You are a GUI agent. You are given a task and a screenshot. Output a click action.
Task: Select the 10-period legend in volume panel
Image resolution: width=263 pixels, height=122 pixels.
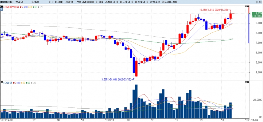[18, 83]
